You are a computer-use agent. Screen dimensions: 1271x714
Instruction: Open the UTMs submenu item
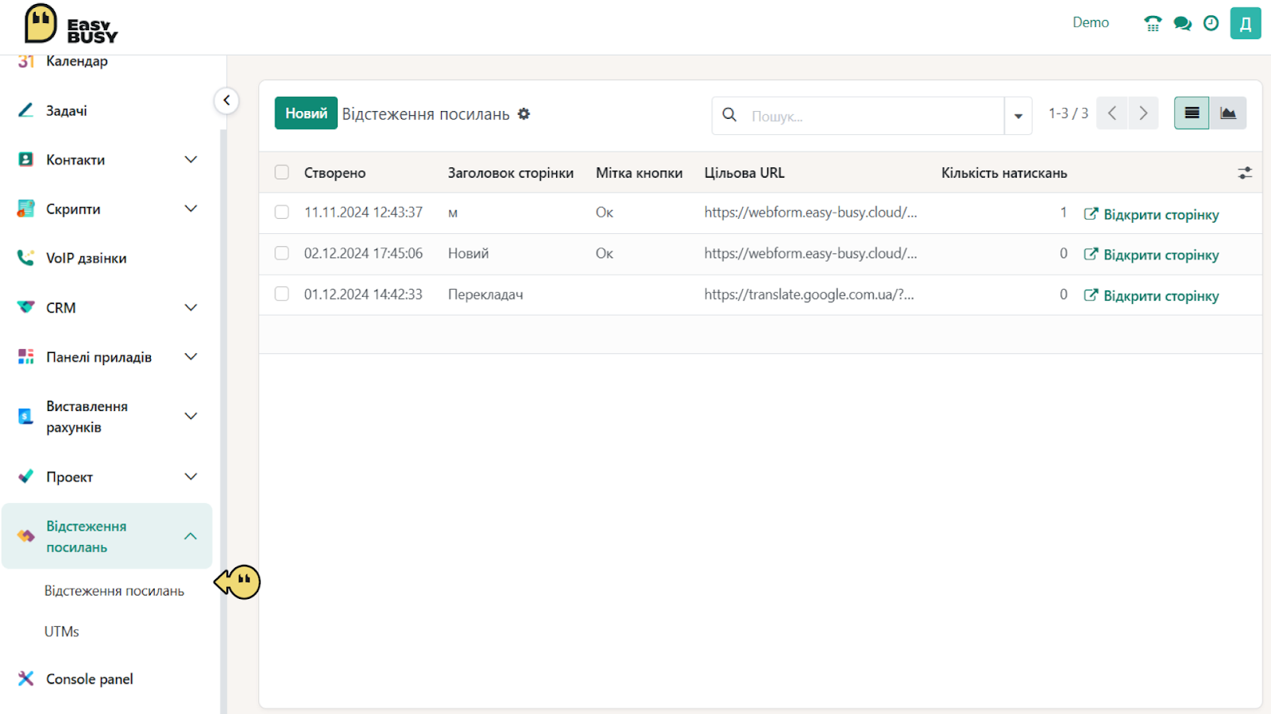[x=62, y=631]
